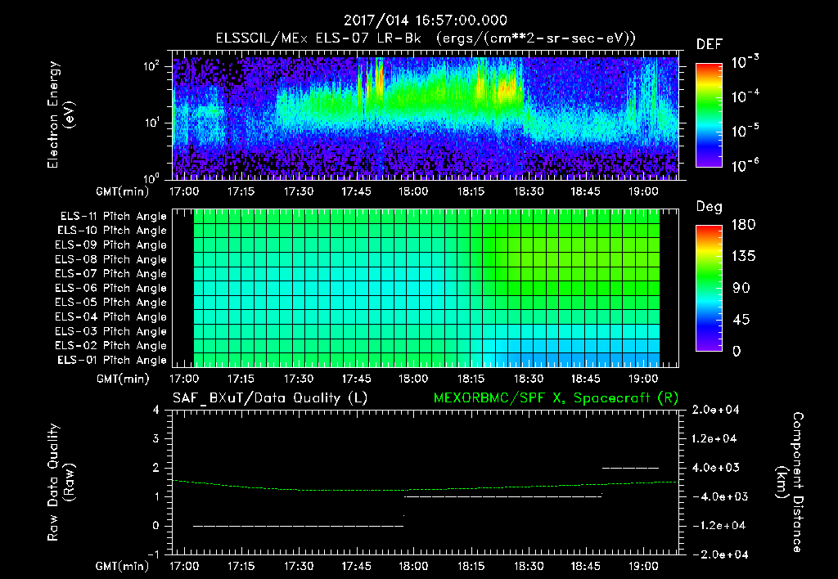Click the DEF color bar legend

click(710, 114)
